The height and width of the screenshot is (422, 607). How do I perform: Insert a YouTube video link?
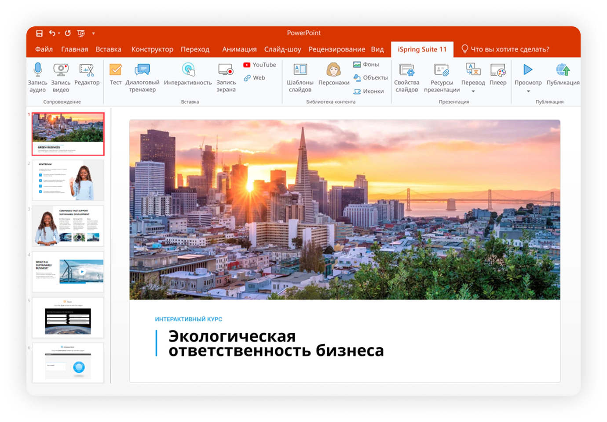[260, 65]
